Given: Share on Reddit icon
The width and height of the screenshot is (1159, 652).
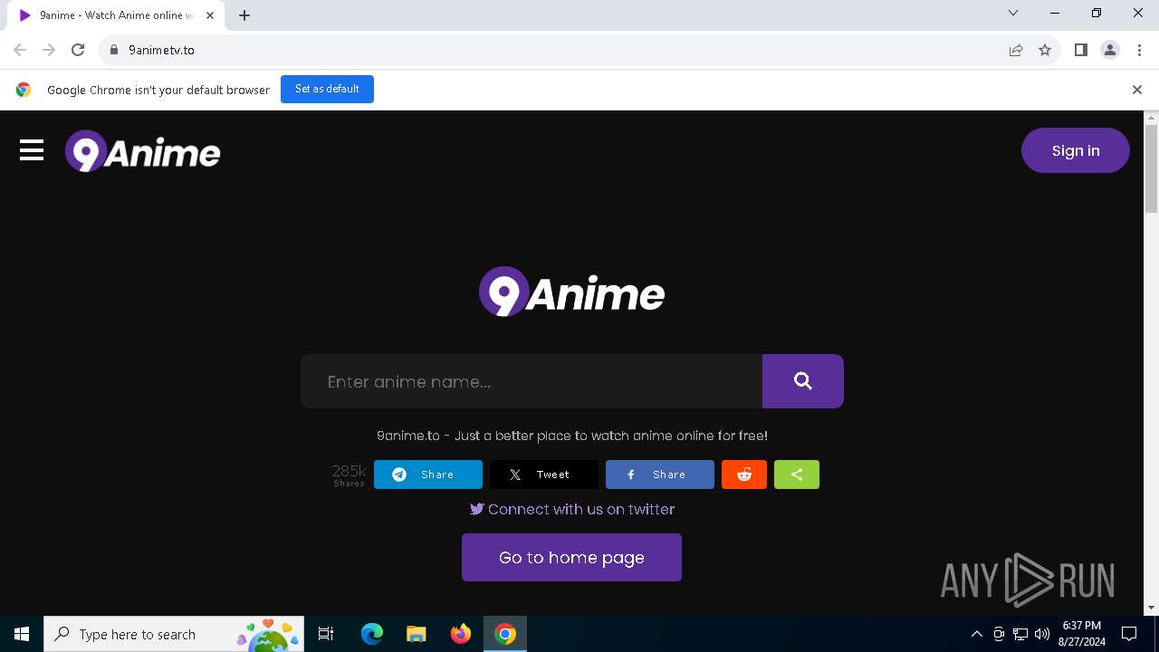Looking at the screenshot, I should pyautogui.click(x=744, y=475).
